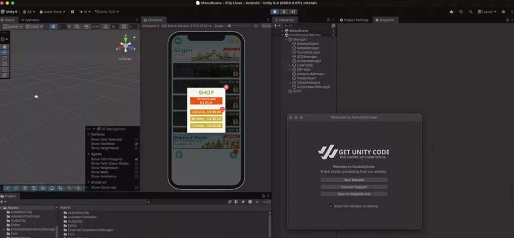Open iOS Notch Device selection dropdown
Viewport: 514px width, 238px height.
(187, 26)
